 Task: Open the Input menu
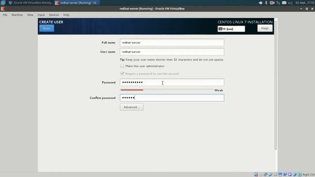point(41,15)
